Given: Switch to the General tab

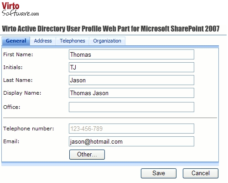Looking at the screenshot, I should (16, 41).
